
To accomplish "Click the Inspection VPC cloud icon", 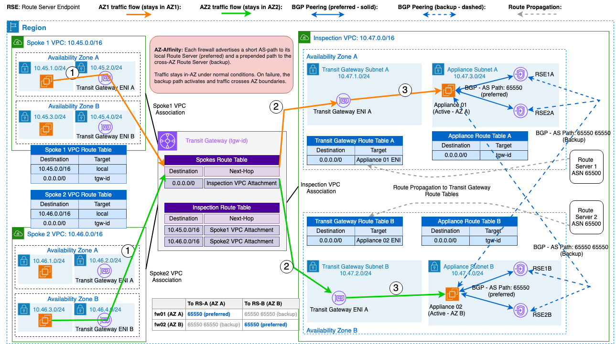I will 304,37.
